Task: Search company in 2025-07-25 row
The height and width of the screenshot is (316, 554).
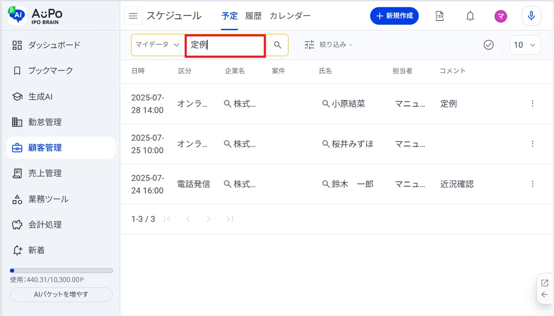Action: (x=227, y=144)
